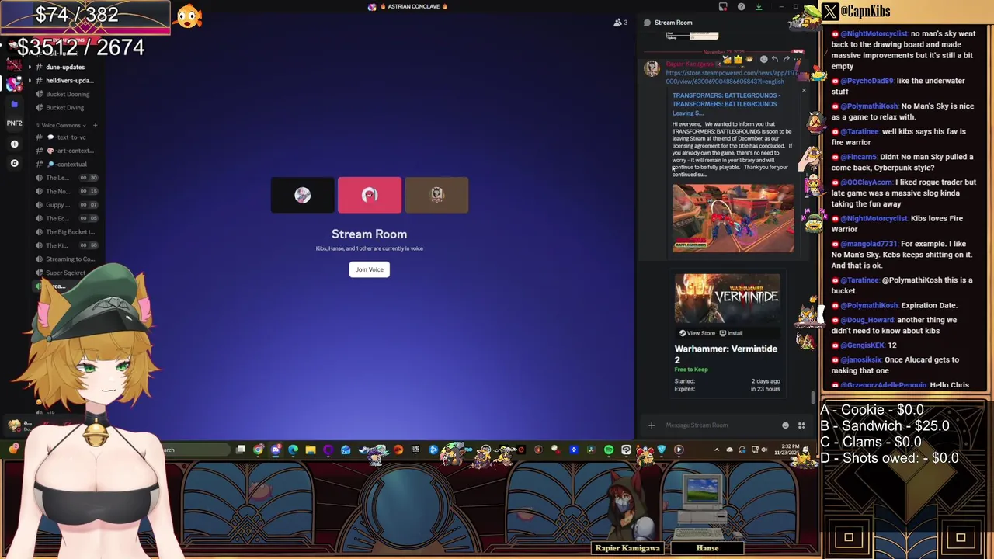Open Discord help icon
This screenshot has height=559, width=994.
coord(741,6)
